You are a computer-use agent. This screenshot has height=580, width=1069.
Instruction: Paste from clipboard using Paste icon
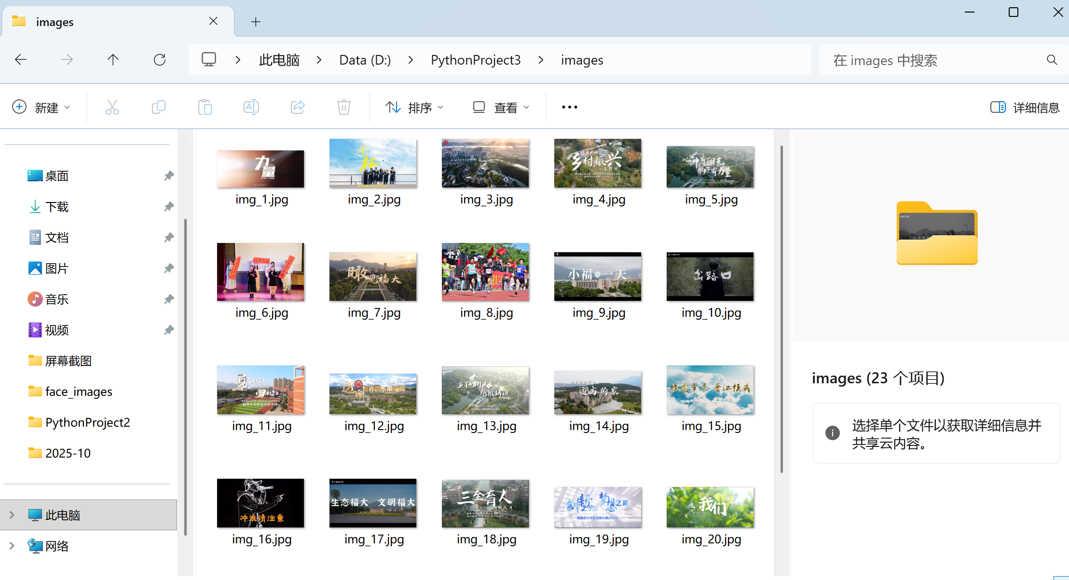[x=205, y=107]
